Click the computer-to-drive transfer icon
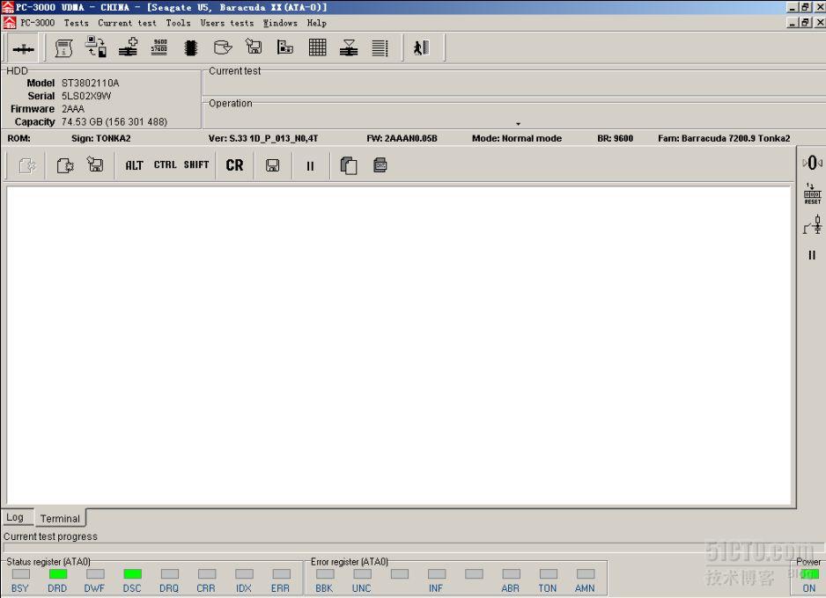 tap(96, 47)
